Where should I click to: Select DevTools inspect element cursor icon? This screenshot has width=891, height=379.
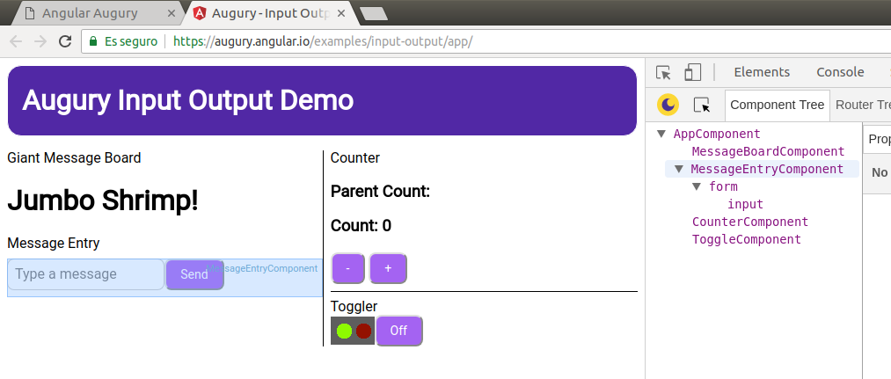pyautogui.click(x=664, y=73)
